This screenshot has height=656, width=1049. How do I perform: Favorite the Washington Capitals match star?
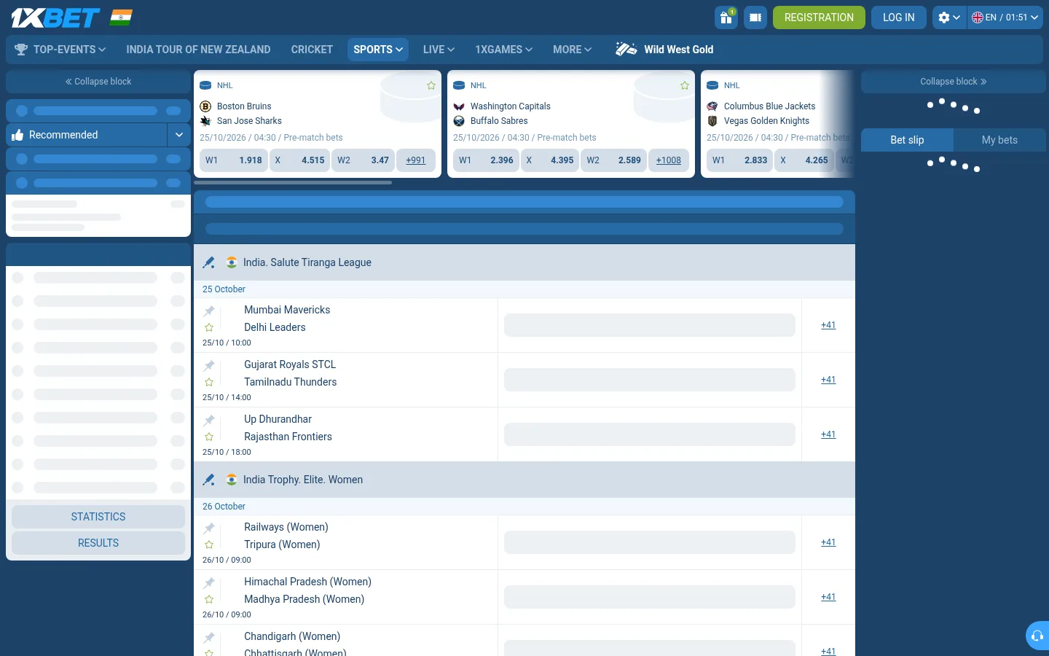(685, 85)
